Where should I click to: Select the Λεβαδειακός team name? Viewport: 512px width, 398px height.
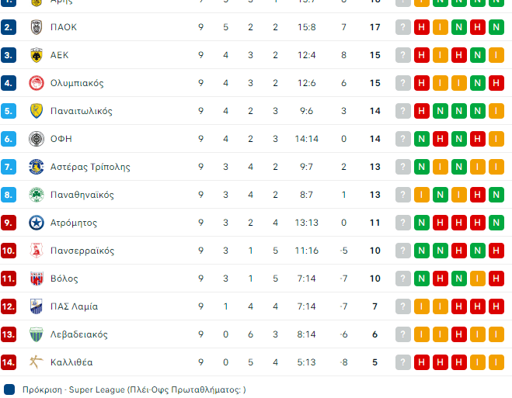click(x=78, y=334)
